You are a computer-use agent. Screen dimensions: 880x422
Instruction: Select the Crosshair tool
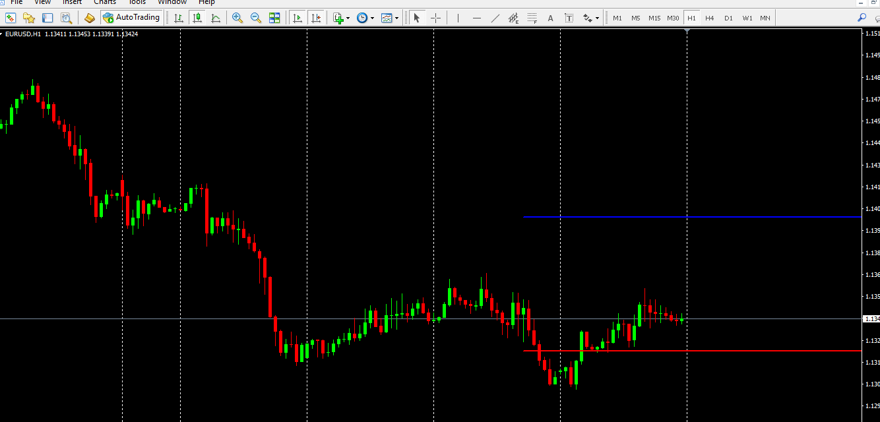435,18
